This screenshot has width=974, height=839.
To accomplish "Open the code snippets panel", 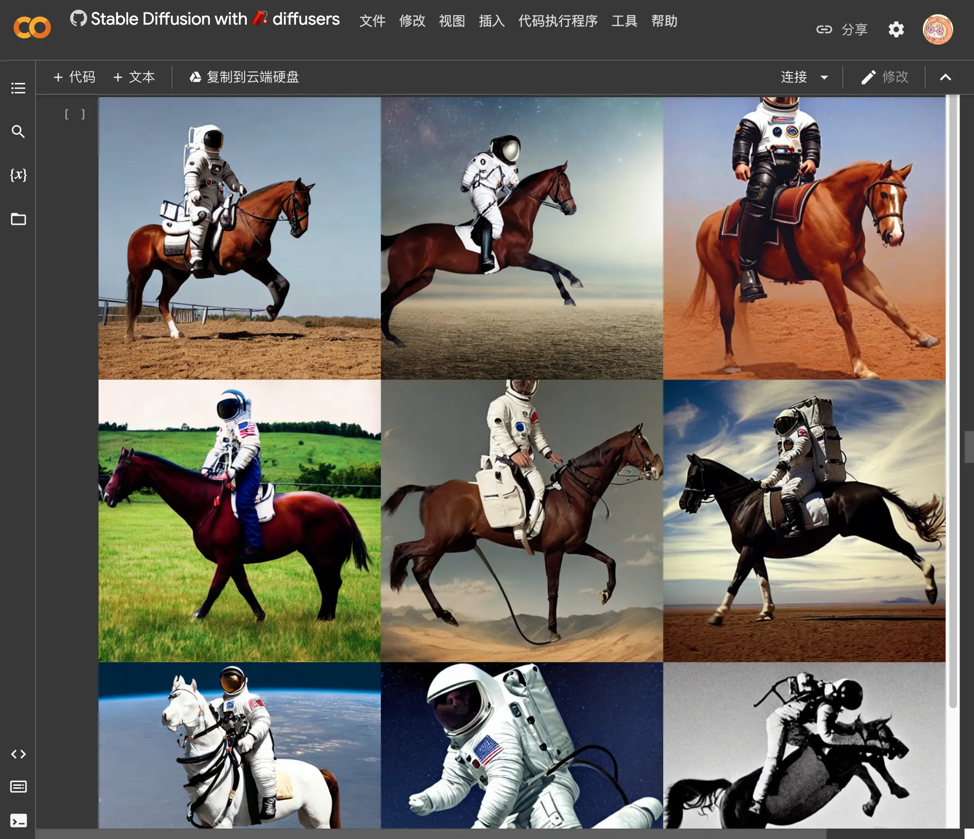I will click(x=18, y=754).
